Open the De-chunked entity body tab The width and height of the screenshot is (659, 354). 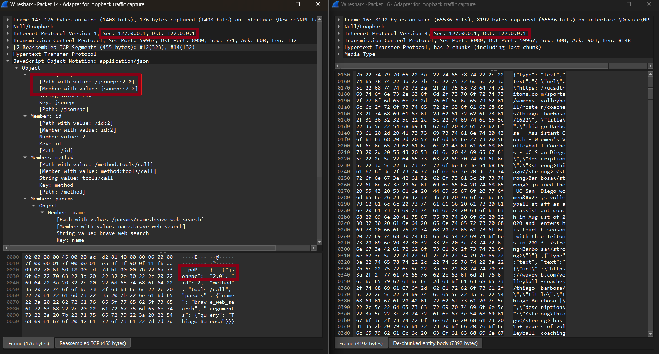pyautogui.click(x=435, y=343)
